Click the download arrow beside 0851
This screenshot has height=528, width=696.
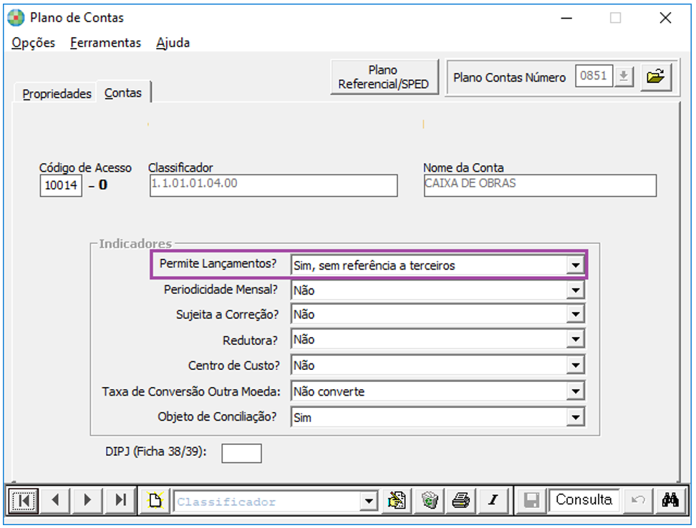pos(624,77)
